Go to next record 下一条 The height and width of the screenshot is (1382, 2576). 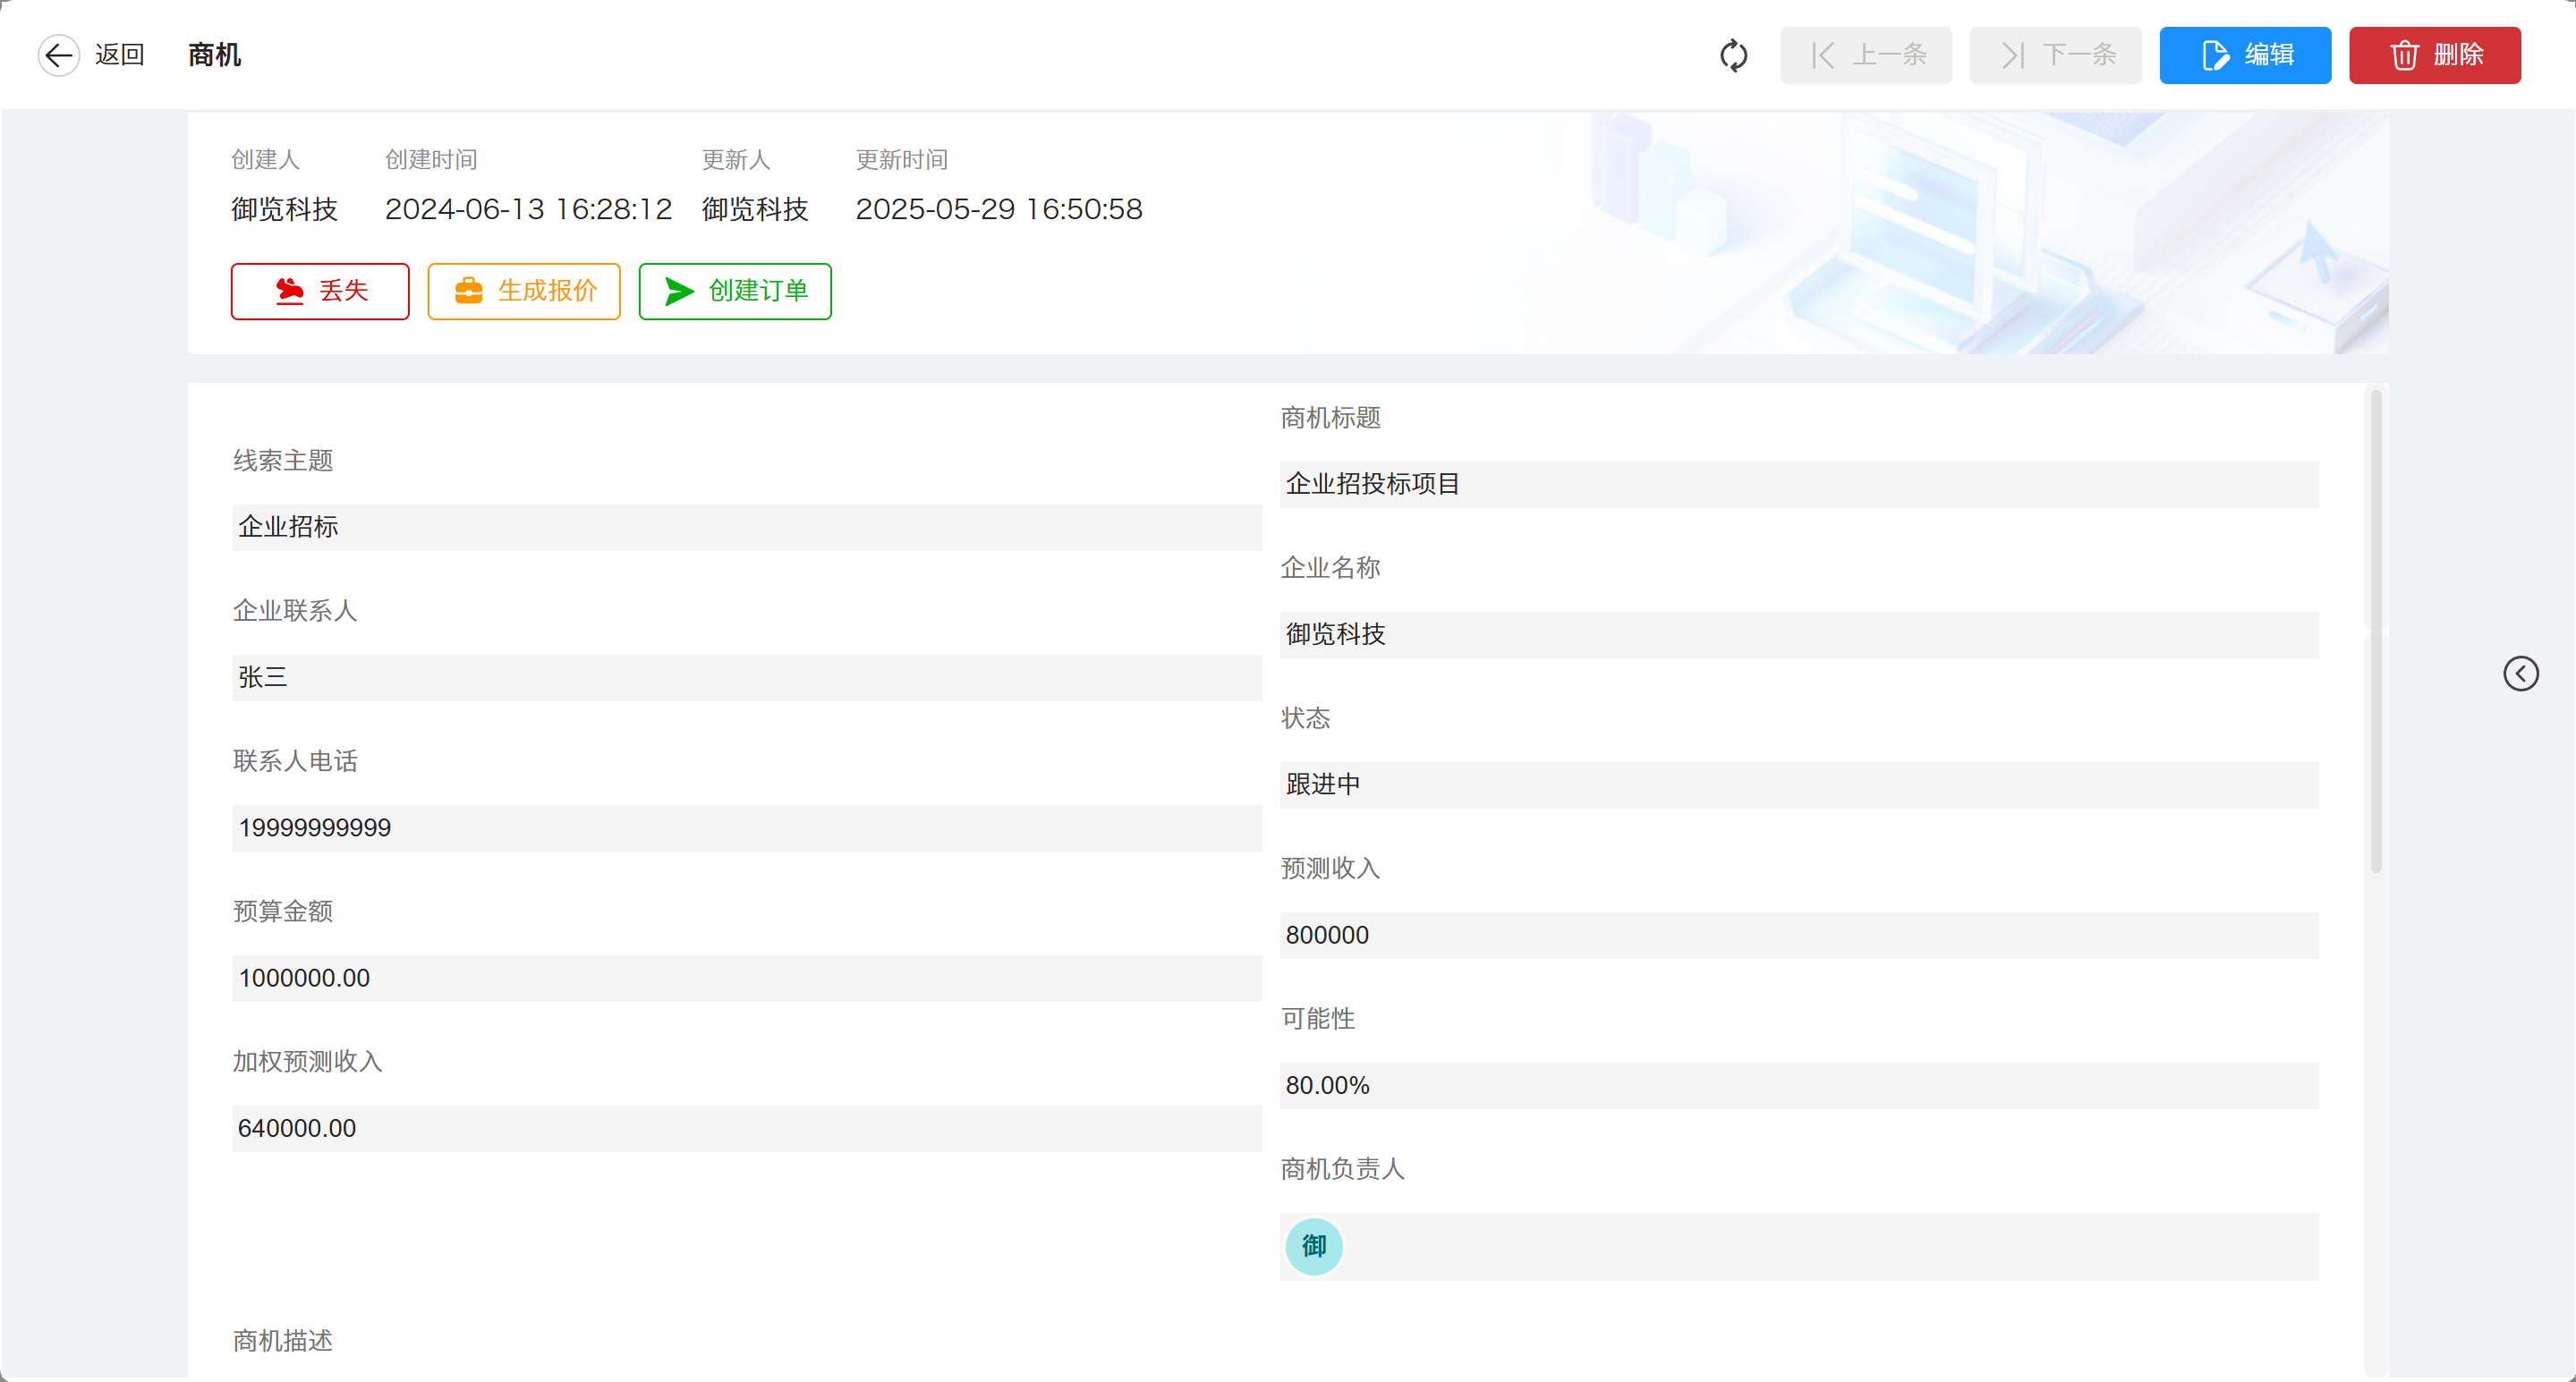(2055, 55)
